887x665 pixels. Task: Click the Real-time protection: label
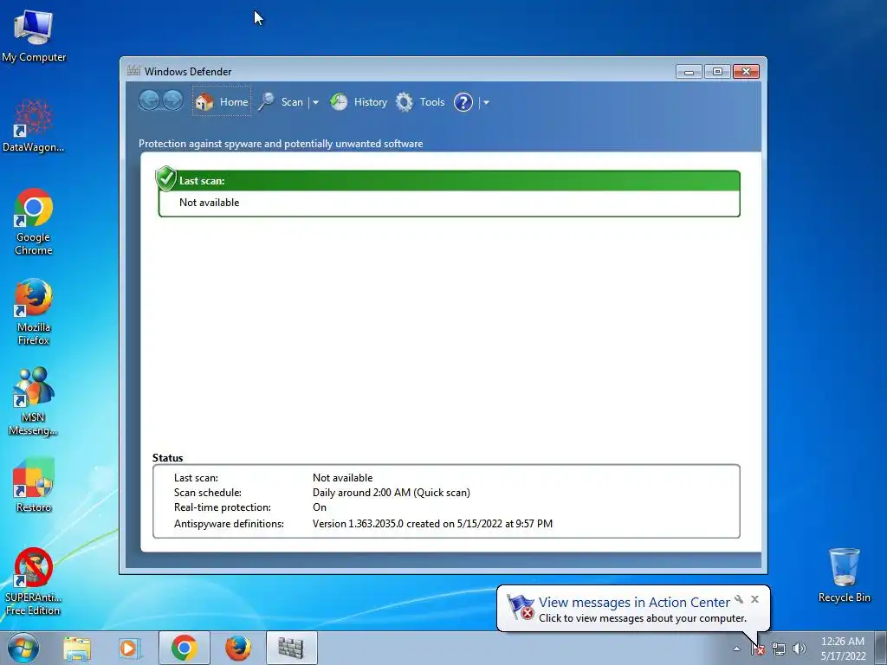223,507
